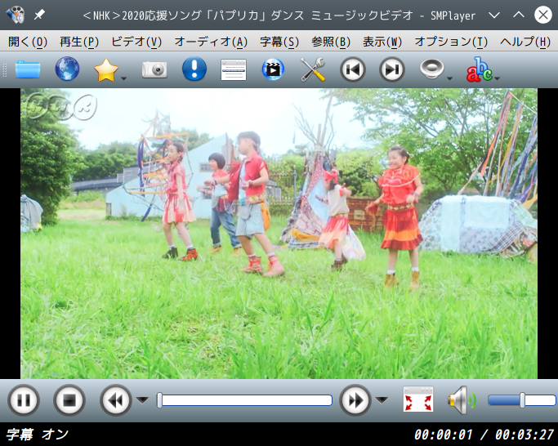Viewport: 558px width, 446px height.
Task: Open the playlist window icon
Action: coord(234,69)
